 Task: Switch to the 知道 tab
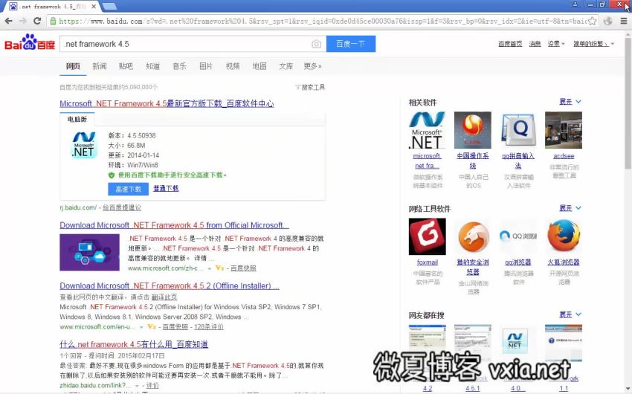152,66
